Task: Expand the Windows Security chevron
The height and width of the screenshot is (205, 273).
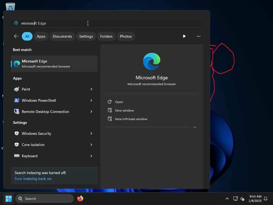Action: coord(91,133)
